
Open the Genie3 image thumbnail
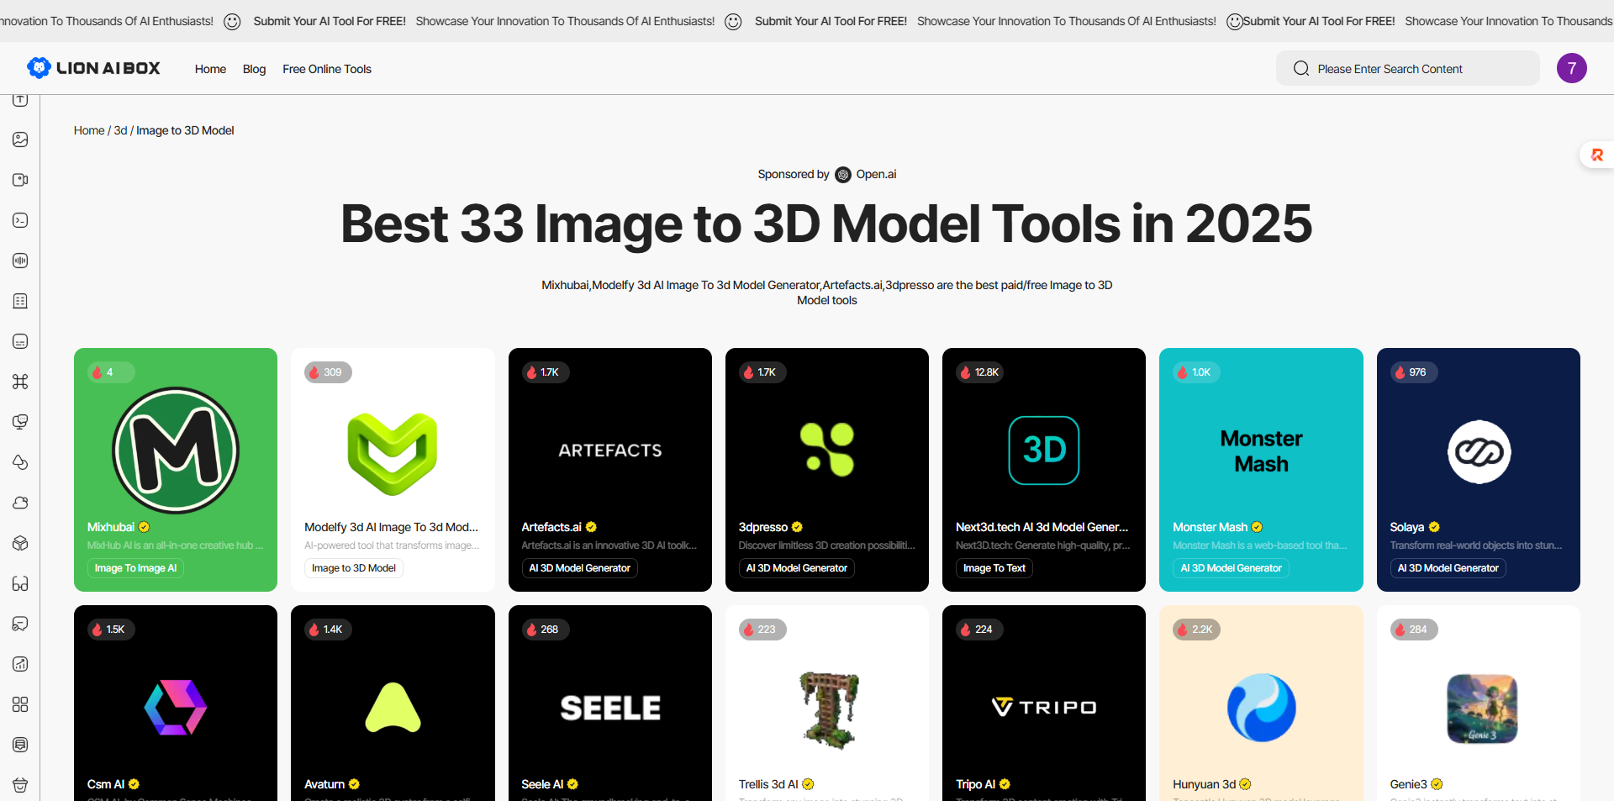[x=1481, y=709]
